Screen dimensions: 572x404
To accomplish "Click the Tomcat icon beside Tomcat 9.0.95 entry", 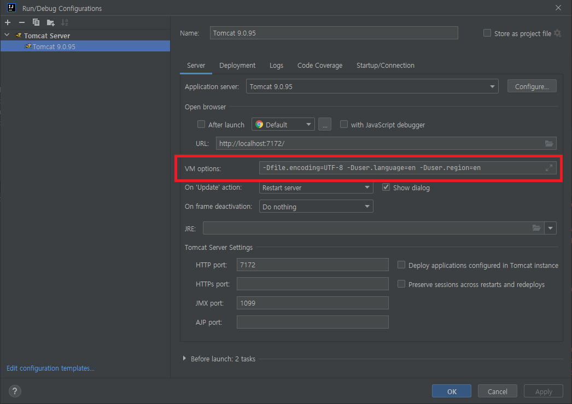I will coord(28,46).
